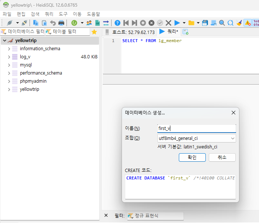
Task: Click the Cancel editing X icon
Action: pyautogui.click(x=168, y=23)
